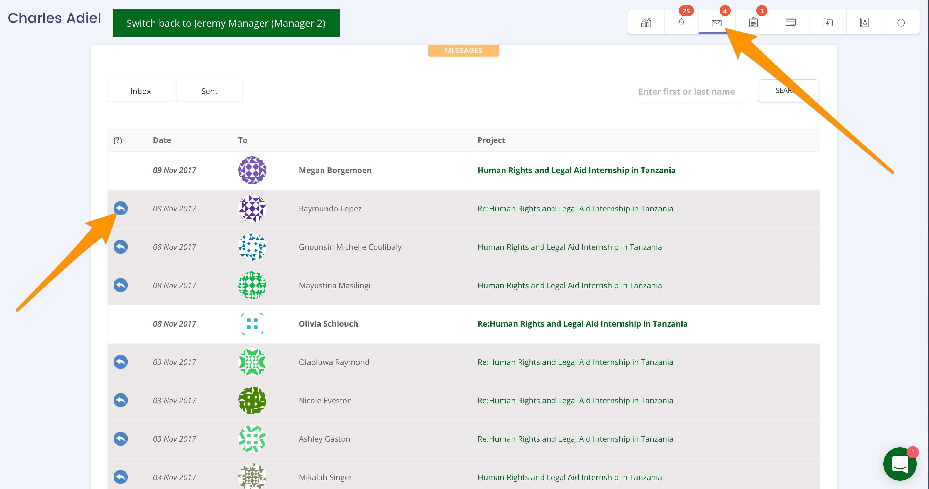Open the clipboard tasks icon

coord(753,22)
